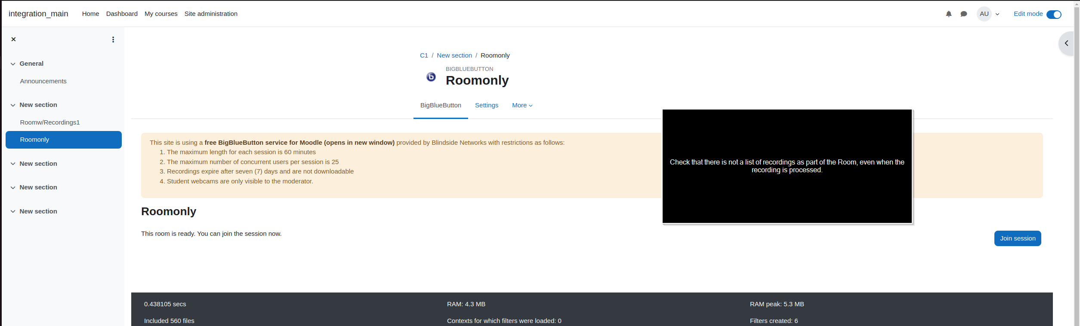Click the General section title
Viewport: 1080px width, 326px height.
(31, 64)
